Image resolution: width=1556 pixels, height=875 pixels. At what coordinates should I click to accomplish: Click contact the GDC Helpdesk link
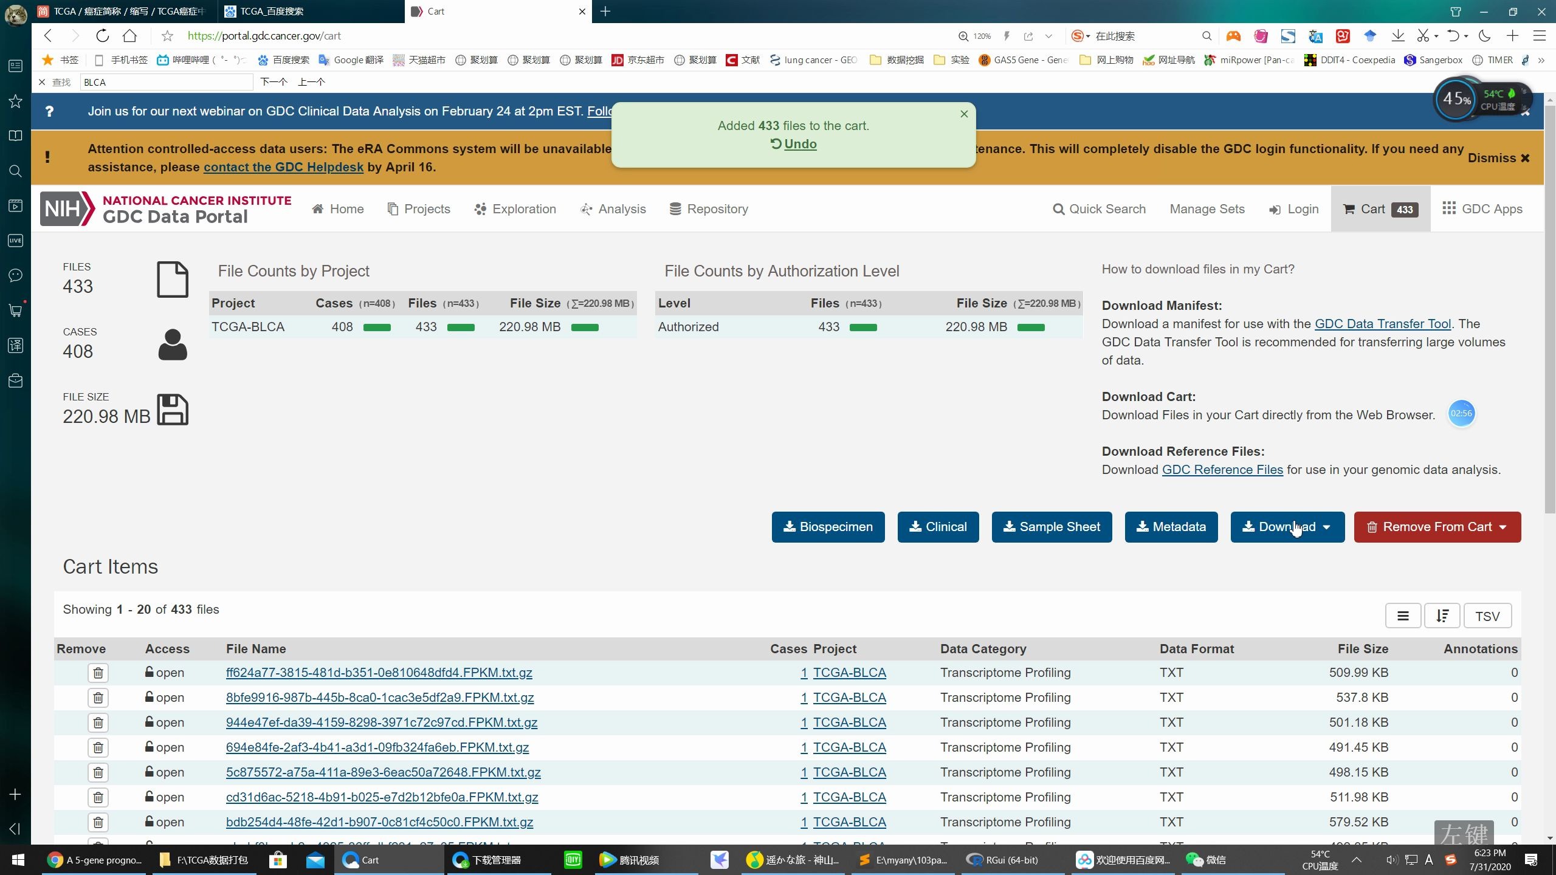[283, 167]
